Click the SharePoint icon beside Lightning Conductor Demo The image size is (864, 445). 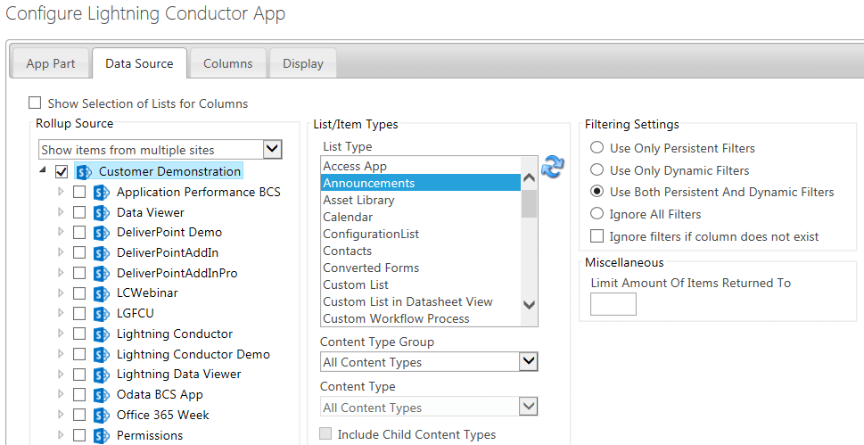(102, 354)
